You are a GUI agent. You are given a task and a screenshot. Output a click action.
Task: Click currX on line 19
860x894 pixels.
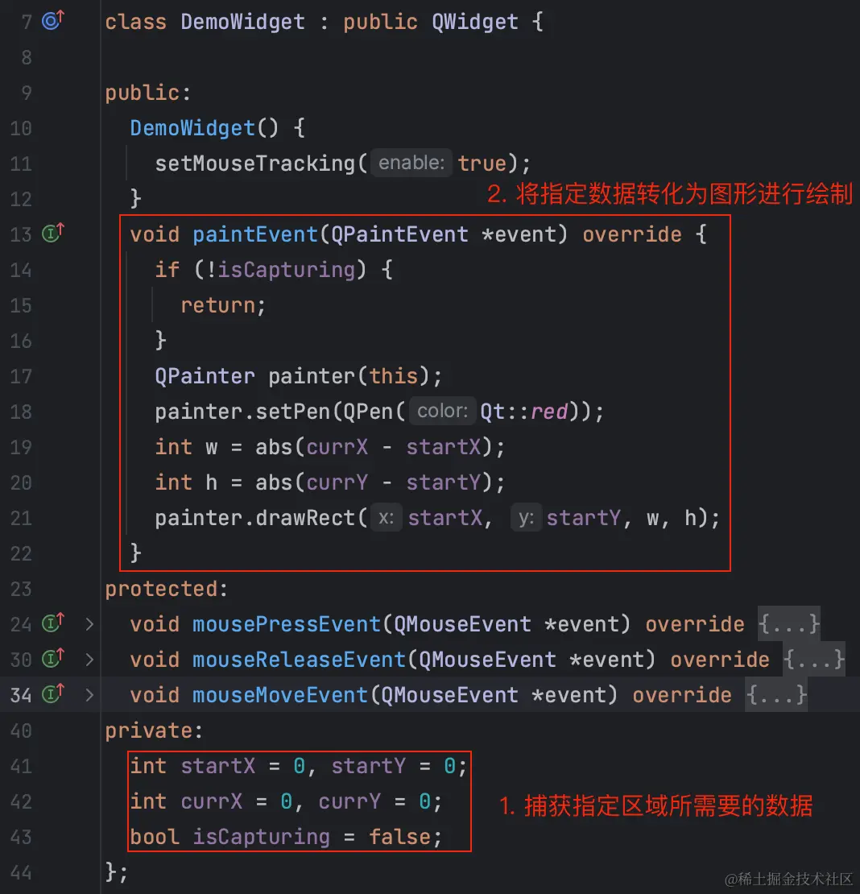click(x=337, y=447)
